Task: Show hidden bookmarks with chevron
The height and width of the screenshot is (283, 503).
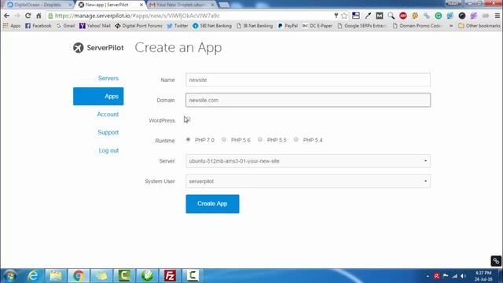Action: [451, 26]
